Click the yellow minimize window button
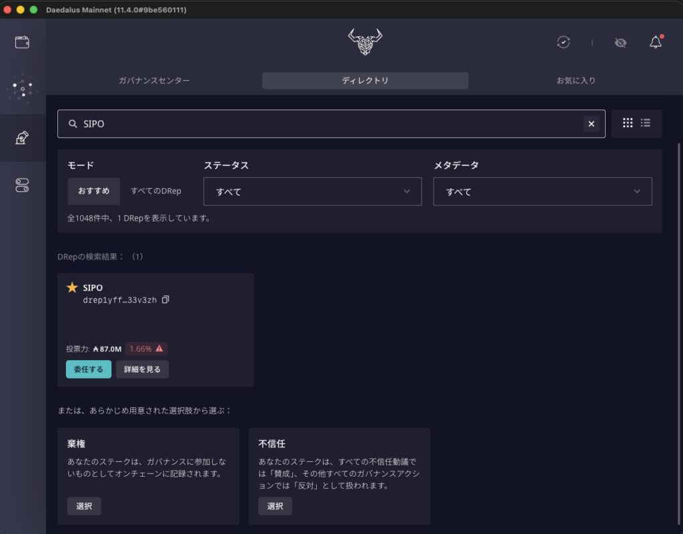 click(x=21, y=9)
